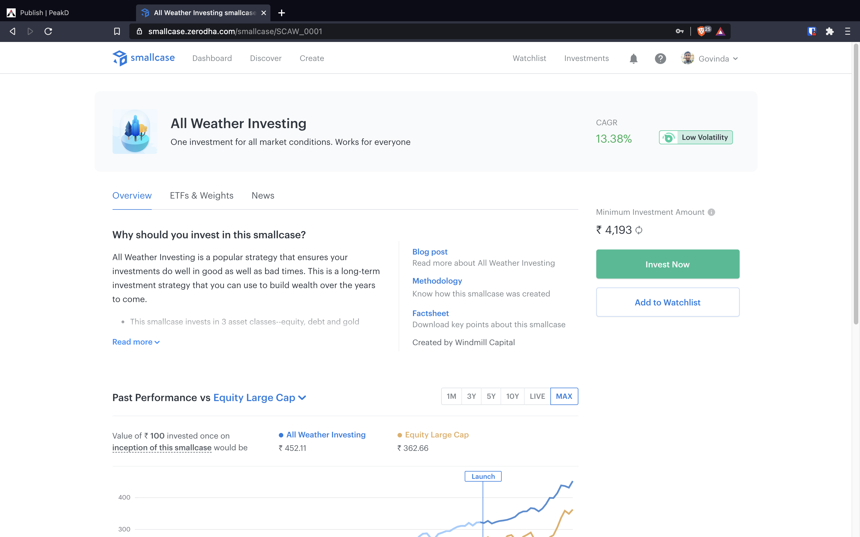Open Equity Large Cap benchmark dropdown
The image size is (860, 537).
[x=260, y=397]
